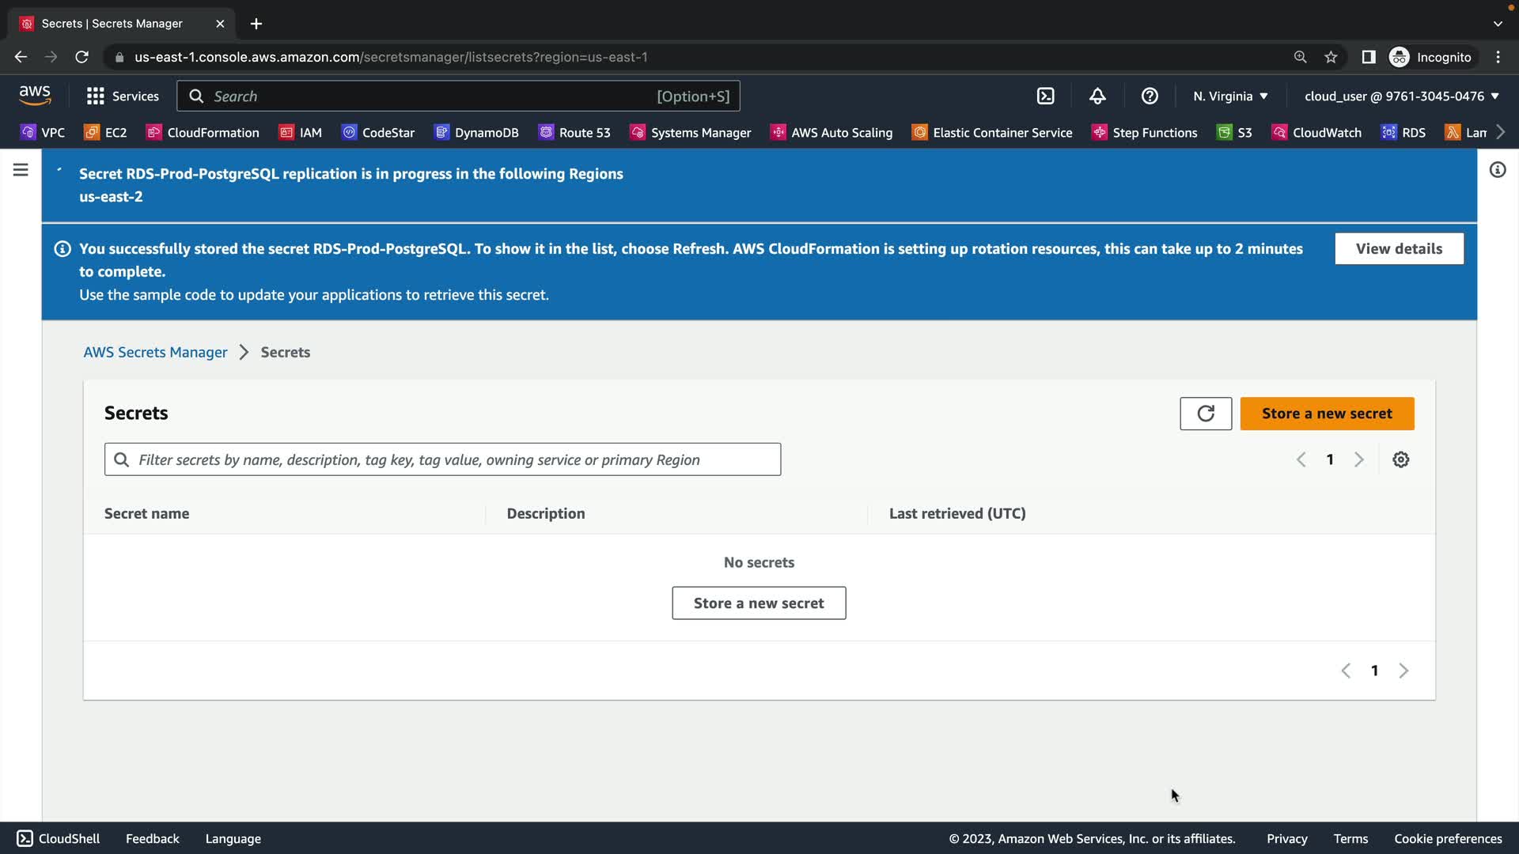This screenshot has height=854, width=1519.
Task: Open the notifications bell icon
Action: pos(1097,96)
